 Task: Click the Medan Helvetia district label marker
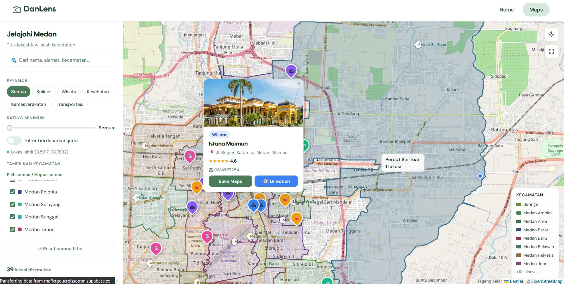[x=145, y=146]
